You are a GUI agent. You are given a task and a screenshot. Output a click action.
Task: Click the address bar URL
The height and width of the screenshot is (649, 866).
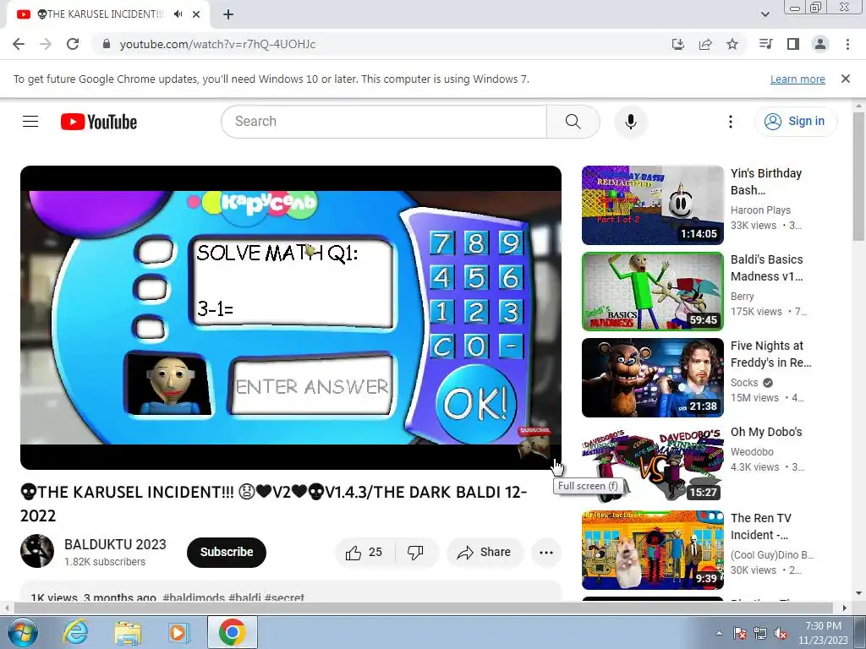[217, 44]
